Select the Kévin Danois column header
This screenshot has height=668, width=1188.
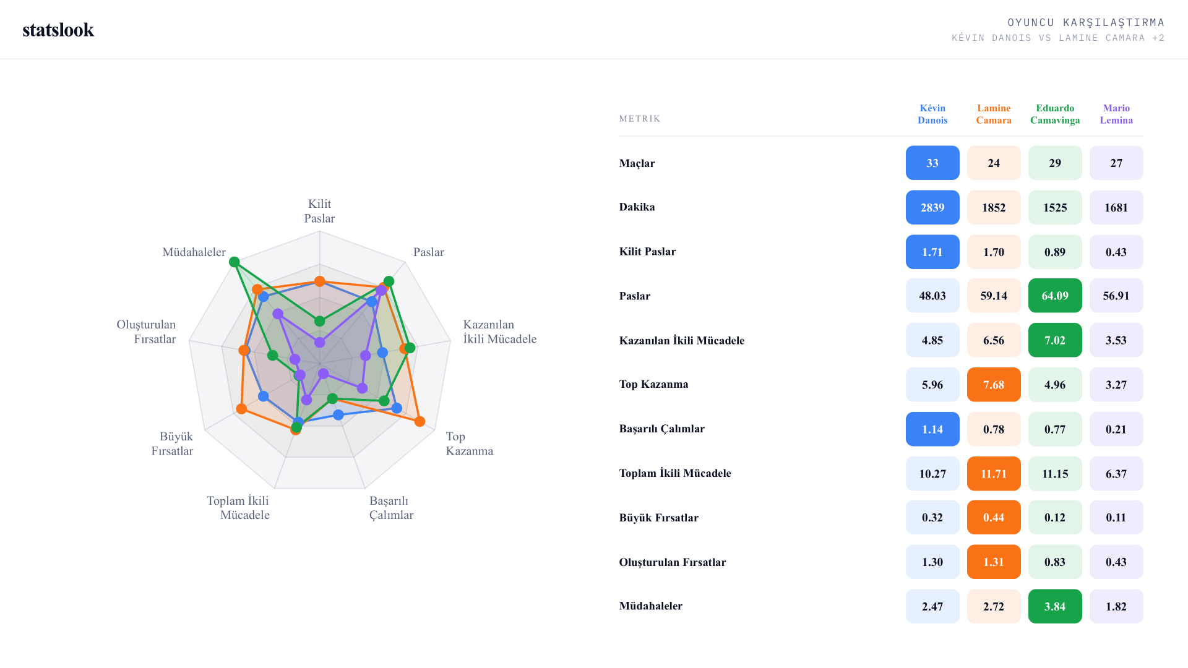click(x=932, y=114)
